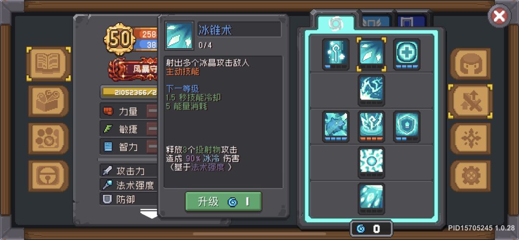Select the shield upgrade skill icon
519x240 pixels.
pos(407,126)
